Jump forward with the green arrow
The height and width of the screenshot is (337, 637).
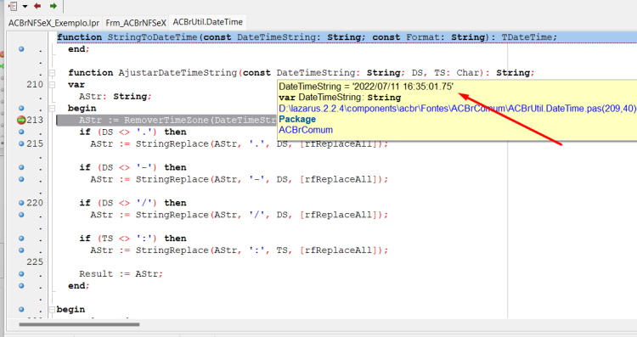pos(54,6)
